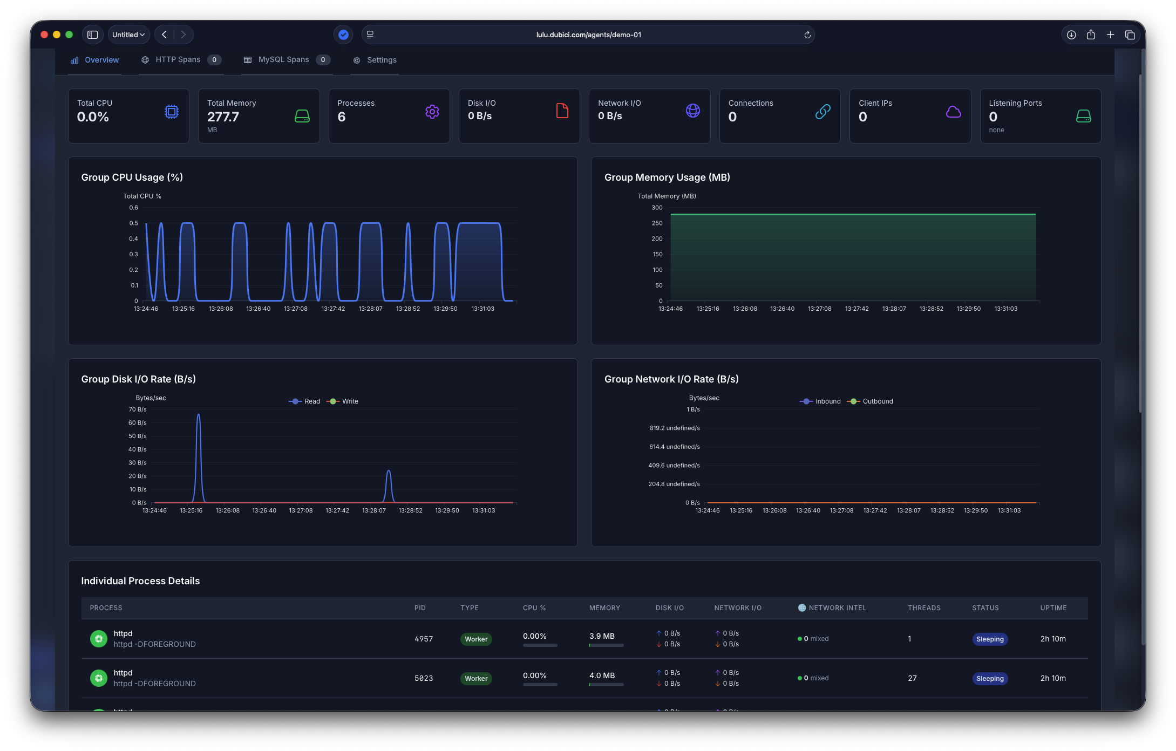
Task: Click the memory icon on Total Memory card
Action: (302, 115)
